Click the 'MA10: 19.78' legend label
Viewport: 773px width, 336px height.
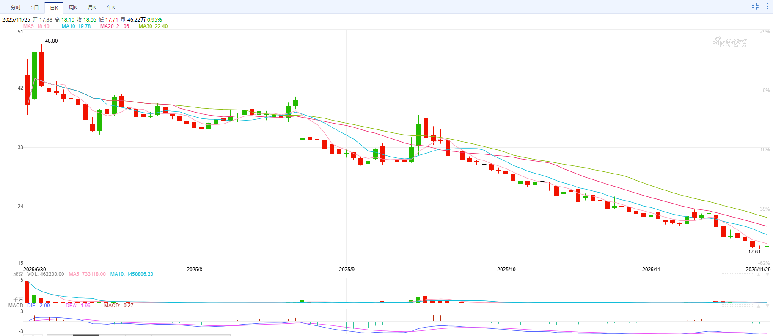click(x=76, y=26)
